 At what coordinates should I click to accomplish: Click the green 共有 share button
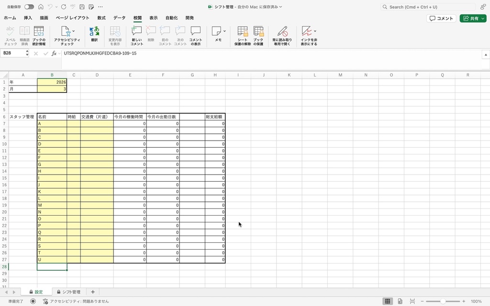(473, 19)
